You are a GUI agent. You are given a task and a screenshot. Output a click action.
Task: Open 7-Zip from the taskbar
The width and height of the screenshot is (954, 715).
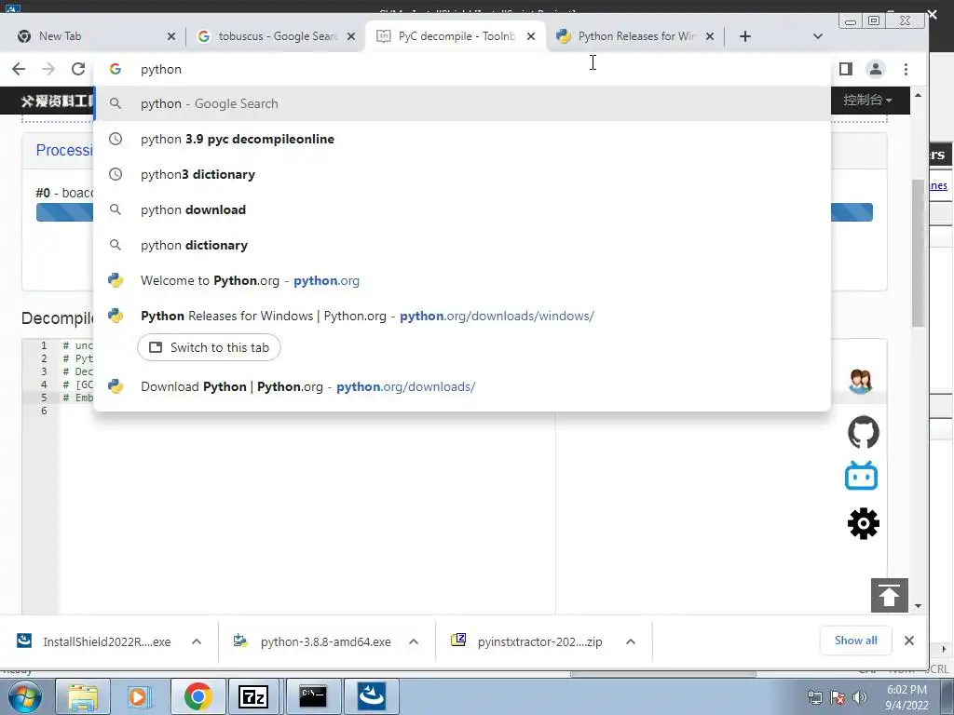[253, 696]
